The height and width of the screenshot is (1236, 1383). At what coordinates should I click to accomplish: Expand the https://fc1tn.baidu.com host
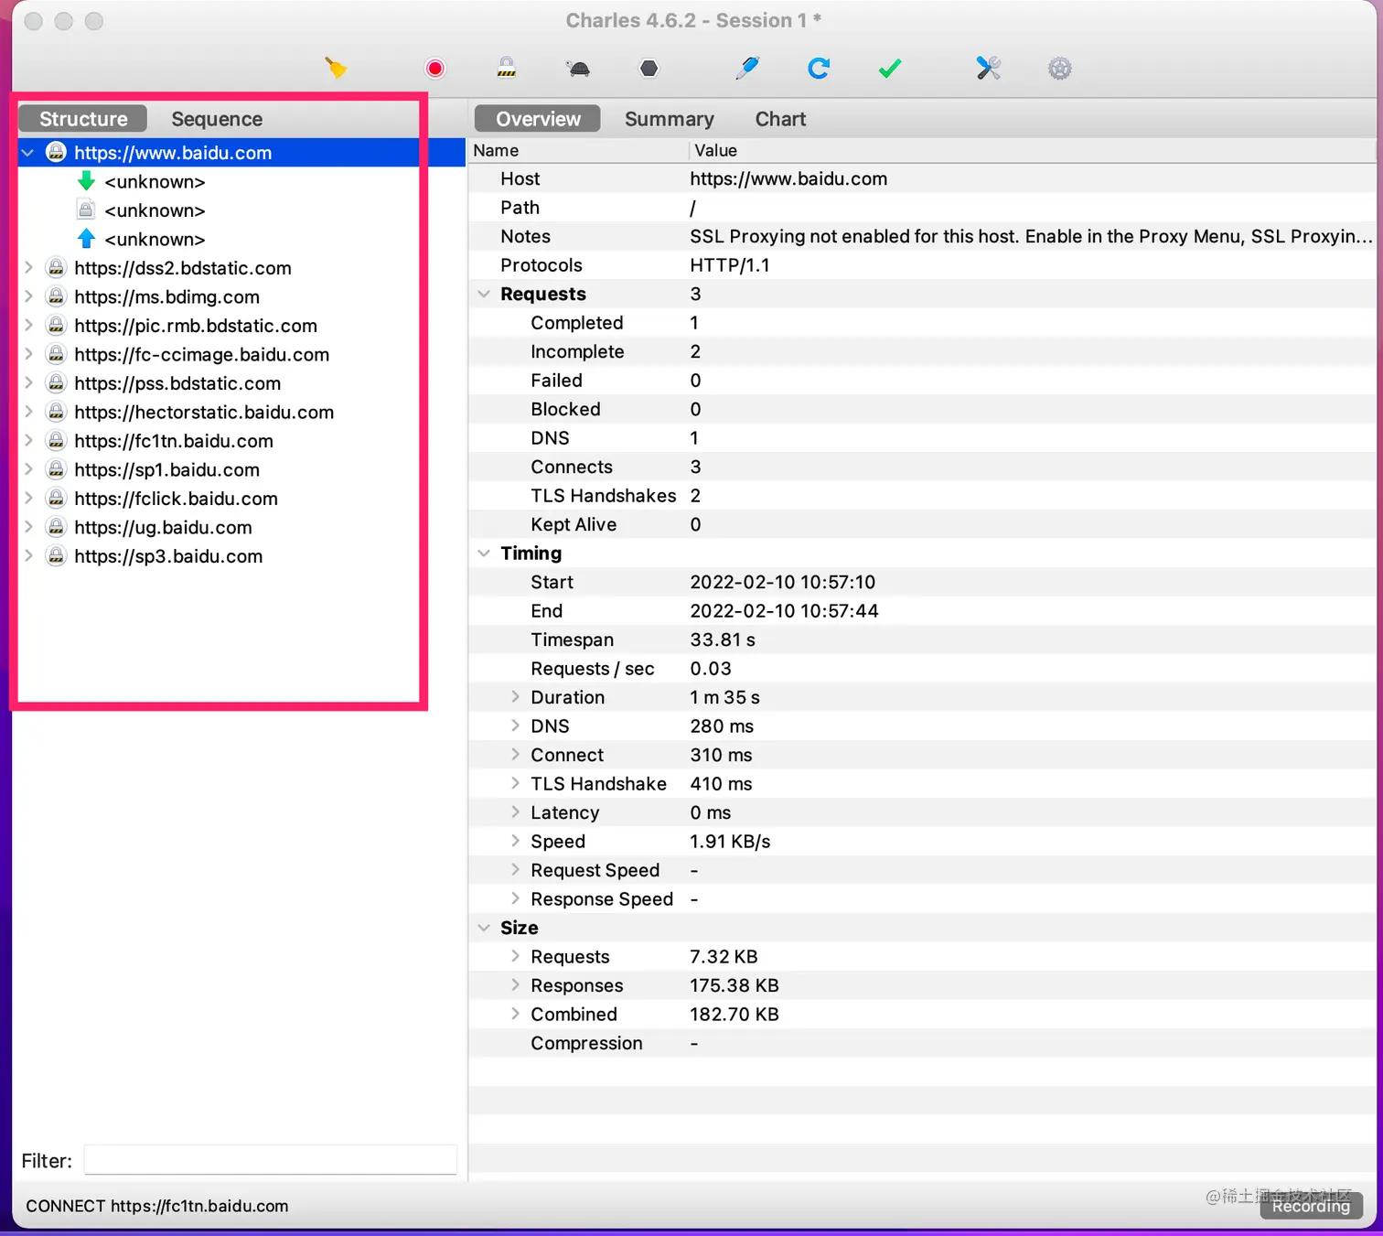point(28,441)
